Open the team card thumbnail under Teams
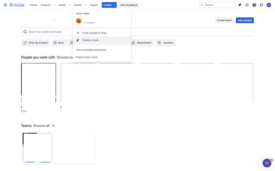This screenshot has height=171, width=275. pos(37,148)
